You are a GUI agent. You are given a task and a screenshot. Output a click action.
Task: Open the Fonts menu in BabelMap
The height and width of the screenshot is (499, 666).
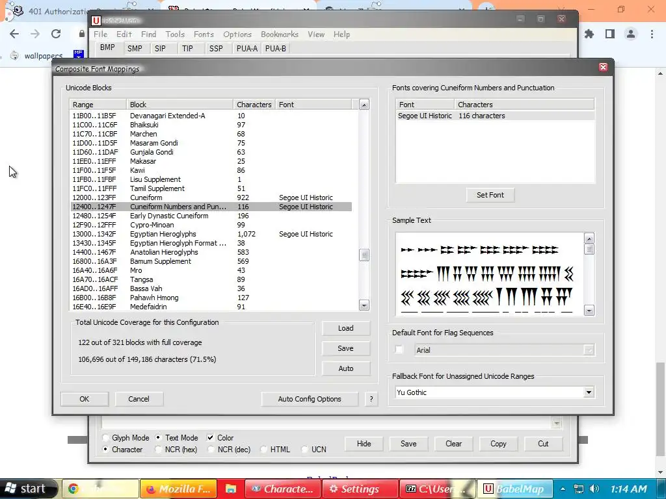[204, 34]
